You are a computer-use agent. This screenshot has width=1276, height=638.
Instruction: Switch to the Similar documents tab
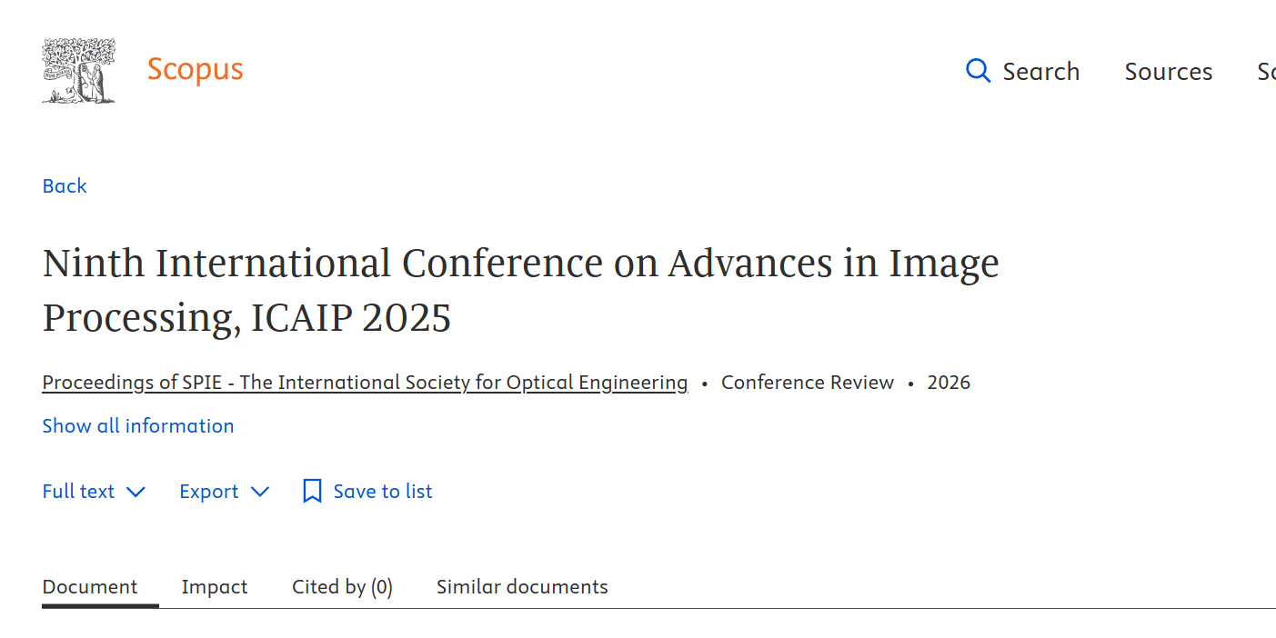tap(522, 587)
